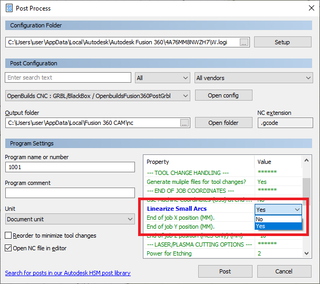This screenshot has height=284, width=320.
Task: Expand the All vendors dropdown
Action: (254, 78)
